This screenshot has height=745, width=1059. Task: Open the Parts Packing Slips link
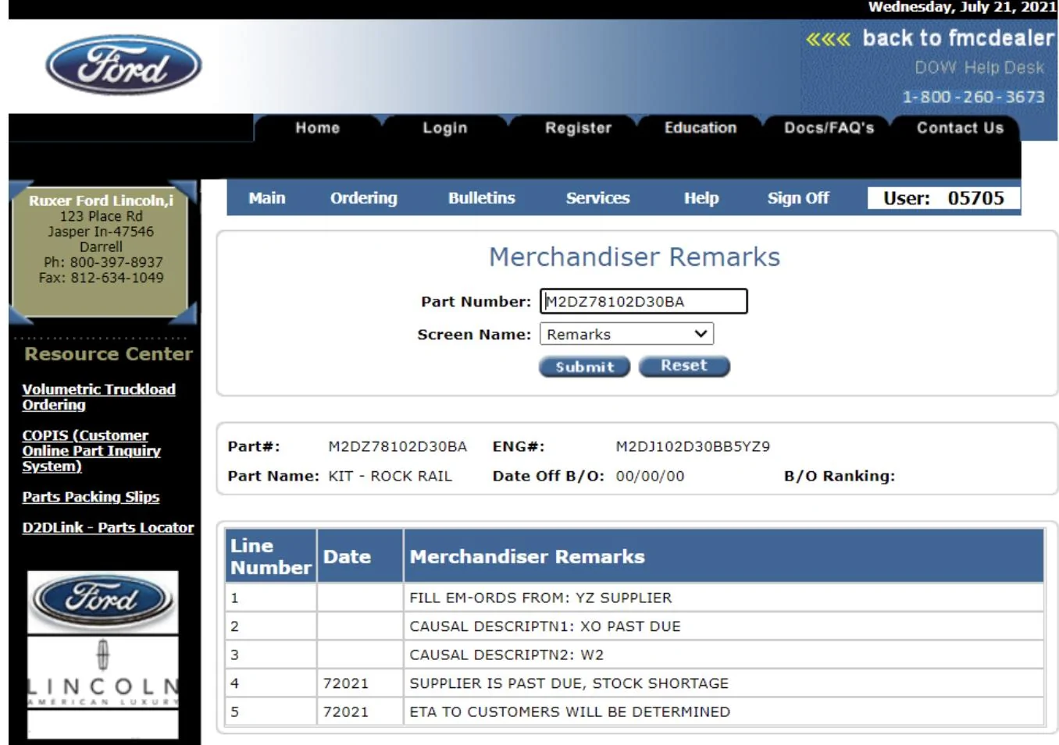coord(91,497)
